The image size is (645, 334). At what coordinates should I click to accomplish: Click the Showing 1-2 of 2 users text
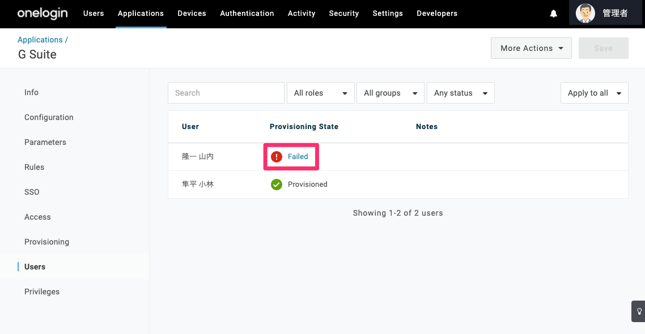(x=398, y=213)
